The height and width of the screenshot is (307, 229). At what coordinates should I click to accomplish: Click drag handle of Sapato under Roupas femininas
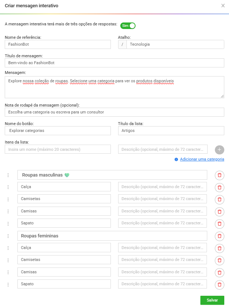point(8,285)
